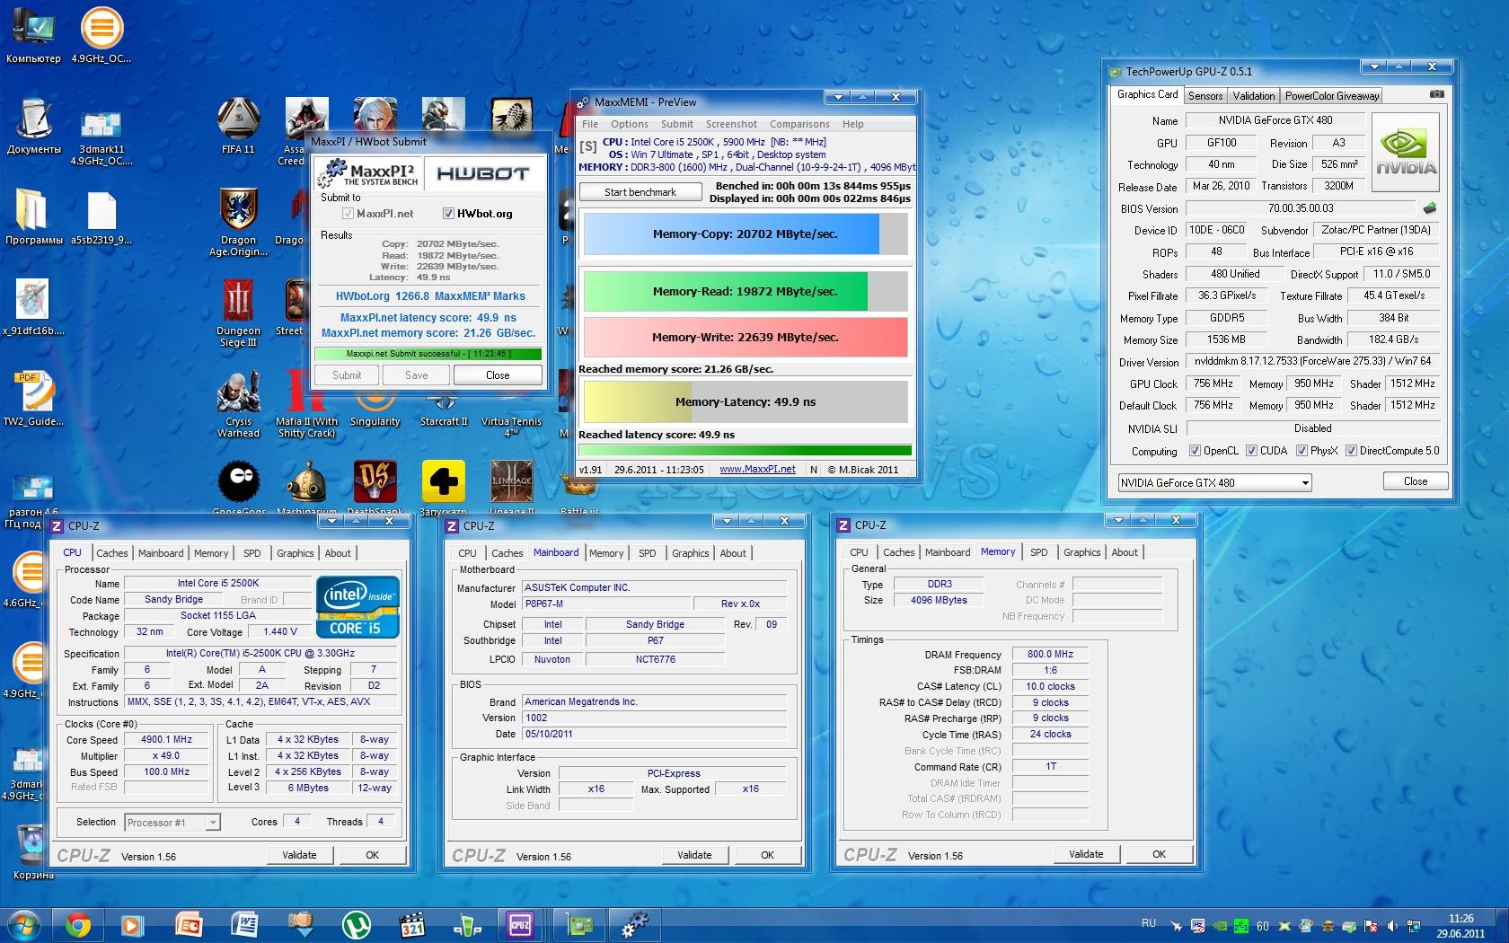Viewport: 1509px width, 943px height.
Task: Close the MaxxPI HWbot Submit dialog
Action: click(x=498, y=375)
